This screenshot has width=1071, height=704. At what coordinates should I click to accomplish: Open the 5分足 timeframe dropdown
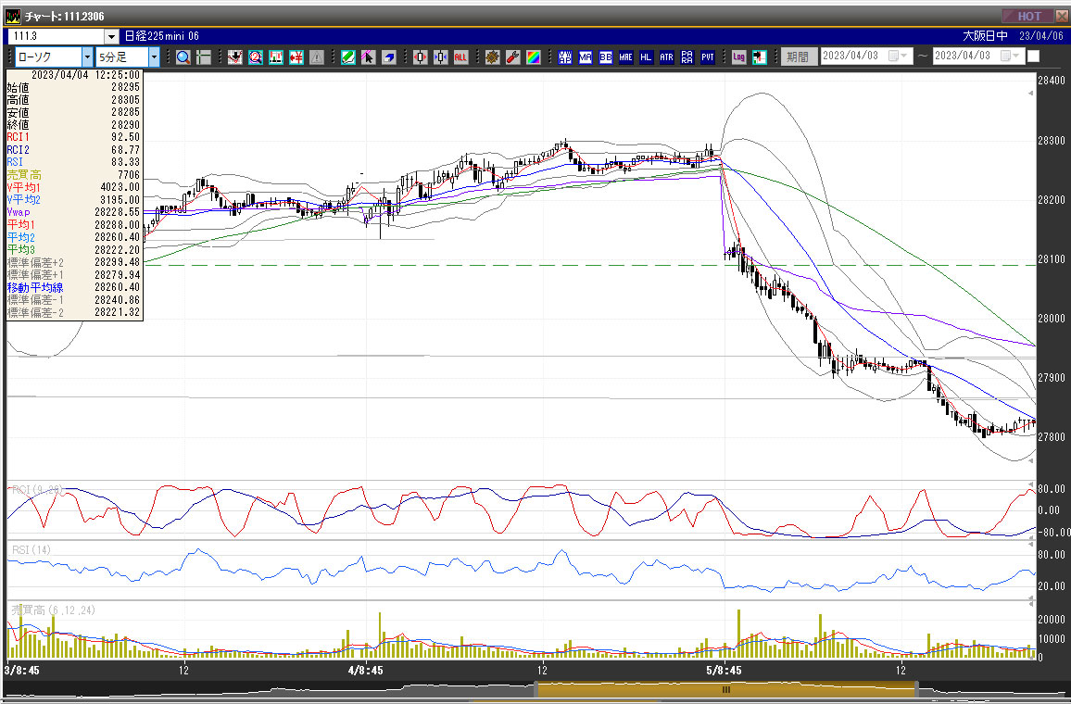tap(154, 57)
